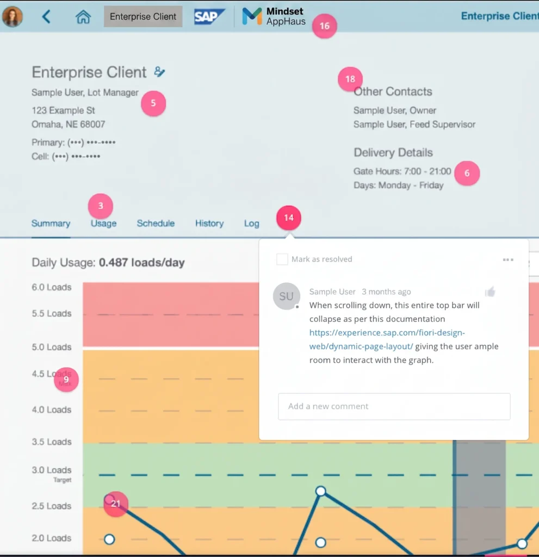
Task: Edit Enterprise Client contact icon
Action: point(159,72)
